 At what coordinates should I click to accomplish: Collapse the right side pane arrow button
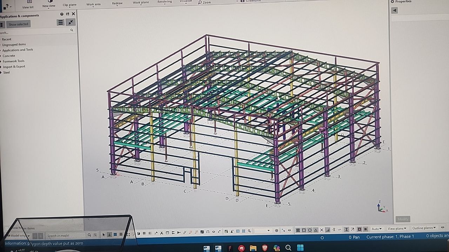click(x=395, y=10)
